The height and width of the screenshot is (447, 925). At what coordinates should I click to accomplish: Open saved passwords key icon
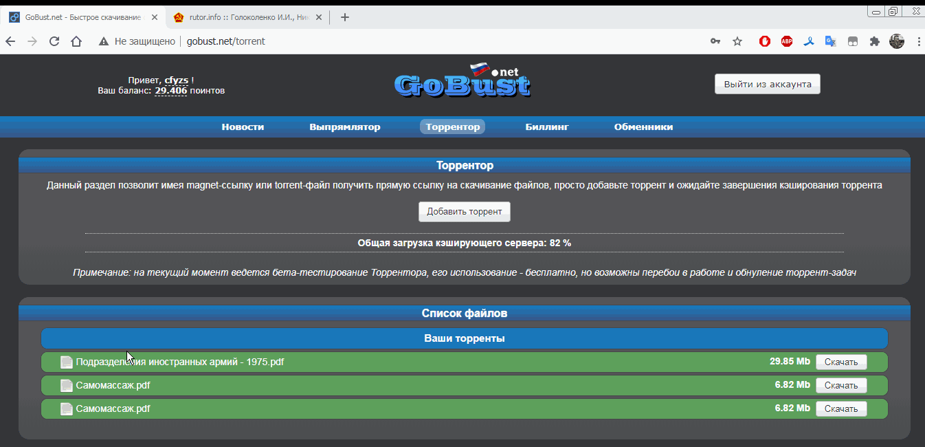715,41
